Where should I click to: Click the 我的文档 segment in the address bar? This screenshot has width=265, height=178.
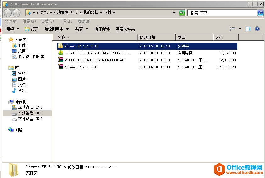pos(91,13)
